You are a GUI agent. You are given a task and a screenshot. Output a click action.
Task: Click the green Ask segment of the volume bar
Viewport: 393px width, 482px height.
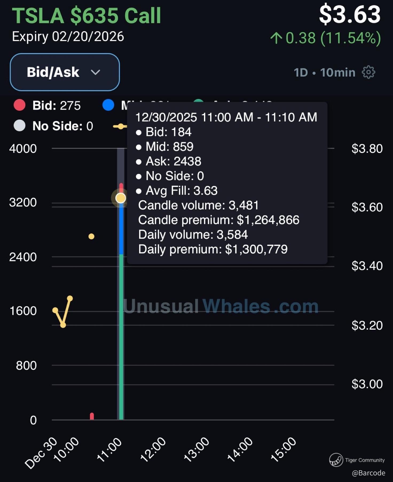click(x=121, y=336)
